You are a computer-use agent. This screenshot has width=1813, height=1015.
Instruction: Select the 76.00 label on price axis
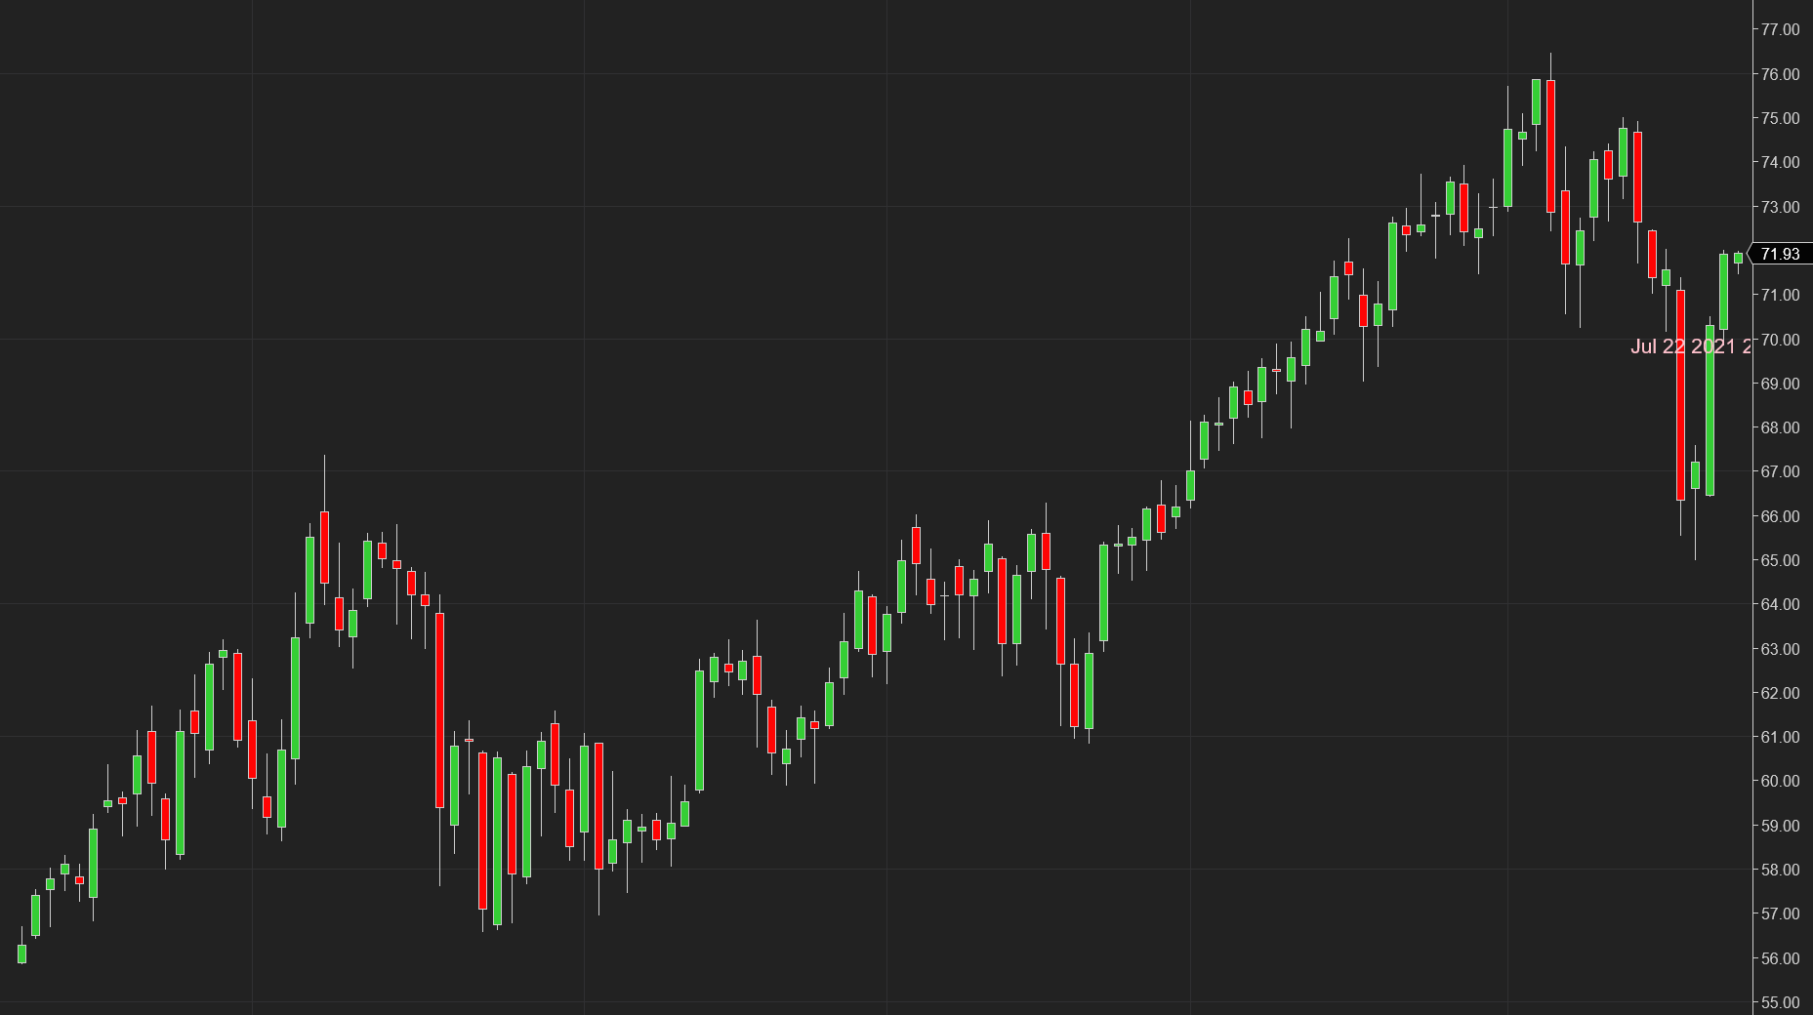(x=1780, y=74)
